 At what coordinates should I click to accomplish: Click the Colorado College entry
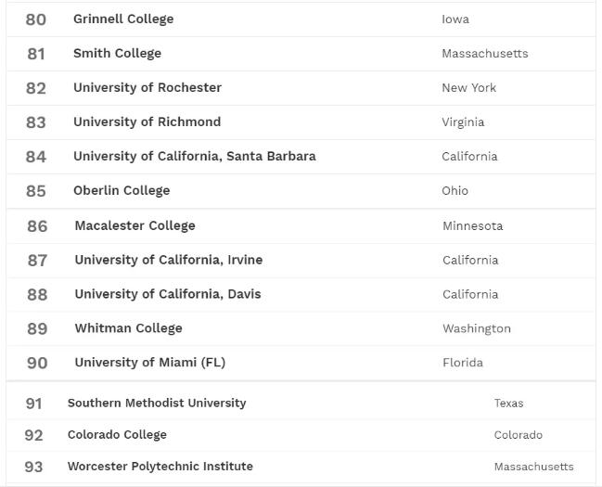(x=117, y=434)
